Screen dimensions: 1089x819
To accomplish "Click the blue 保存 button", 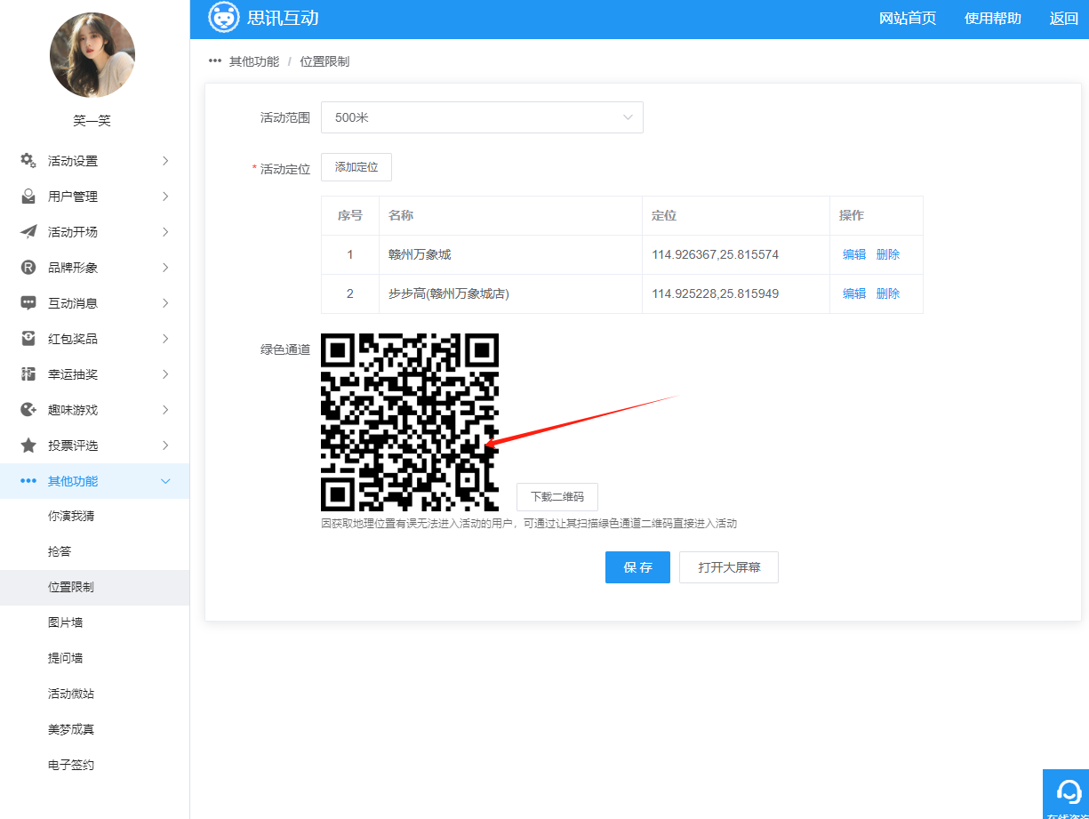I will [637, 567].
